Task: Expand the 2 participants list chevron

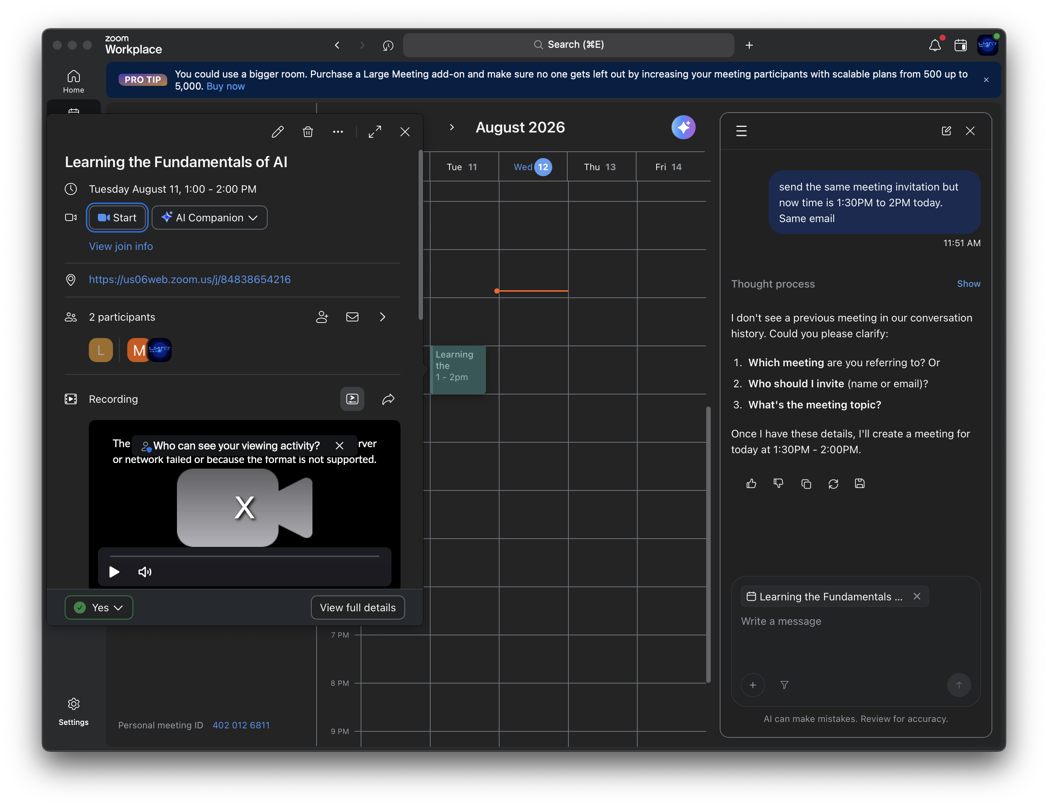Action: coord(382,317)
